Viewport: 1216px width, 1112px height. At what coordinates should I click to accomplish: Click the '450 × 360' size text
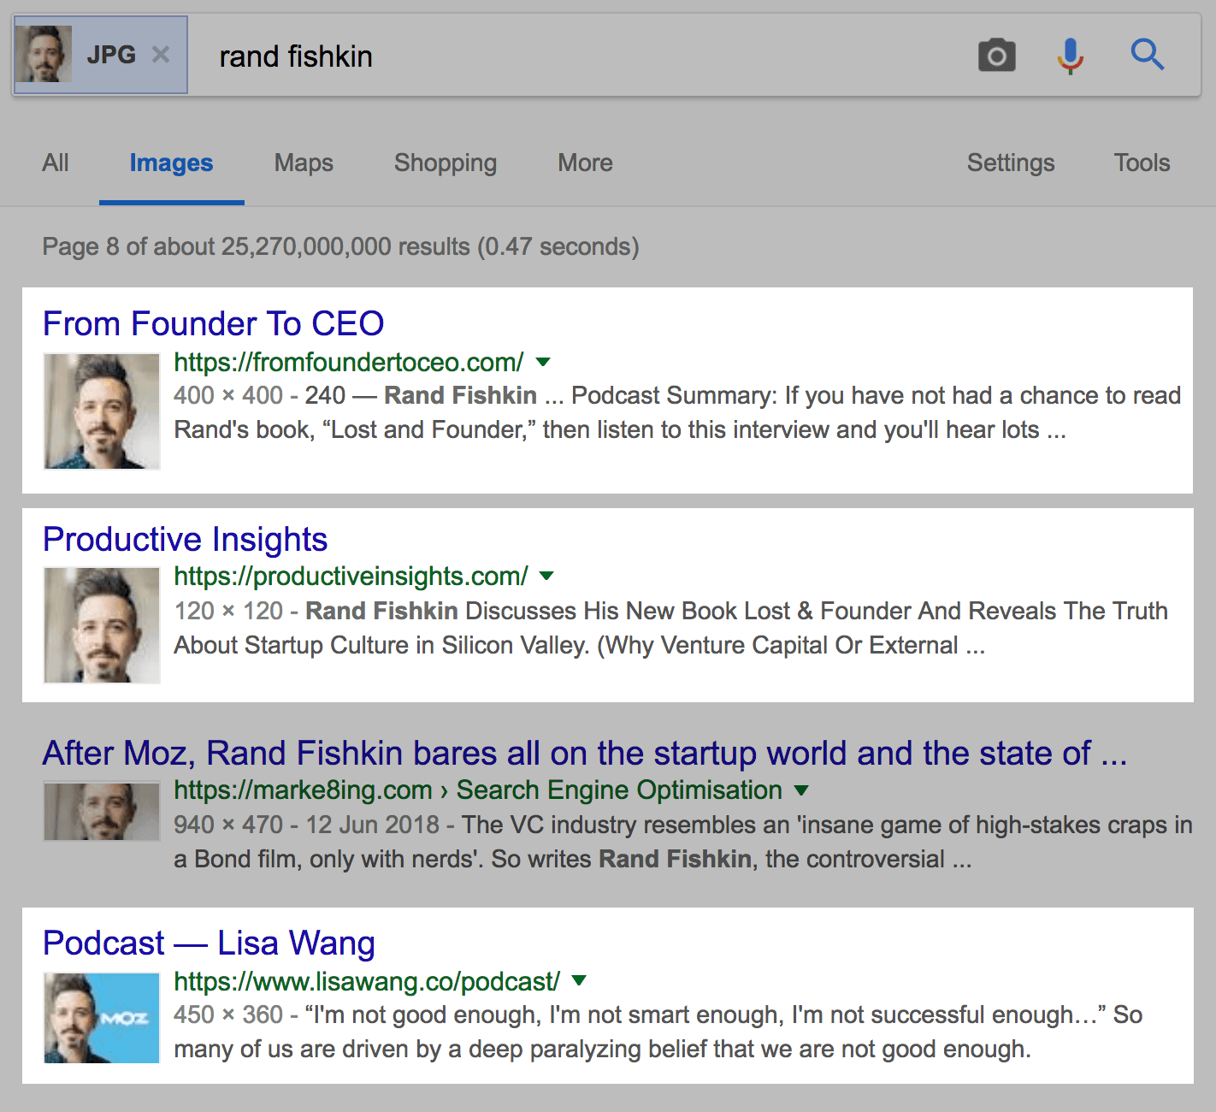click(x=228, y=1014)
